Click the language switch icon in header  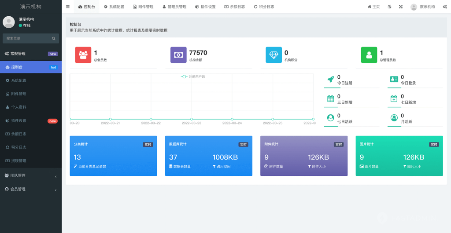[389, 7]
